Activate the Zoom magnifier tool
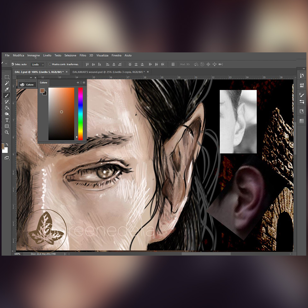 tap(7, 133)
